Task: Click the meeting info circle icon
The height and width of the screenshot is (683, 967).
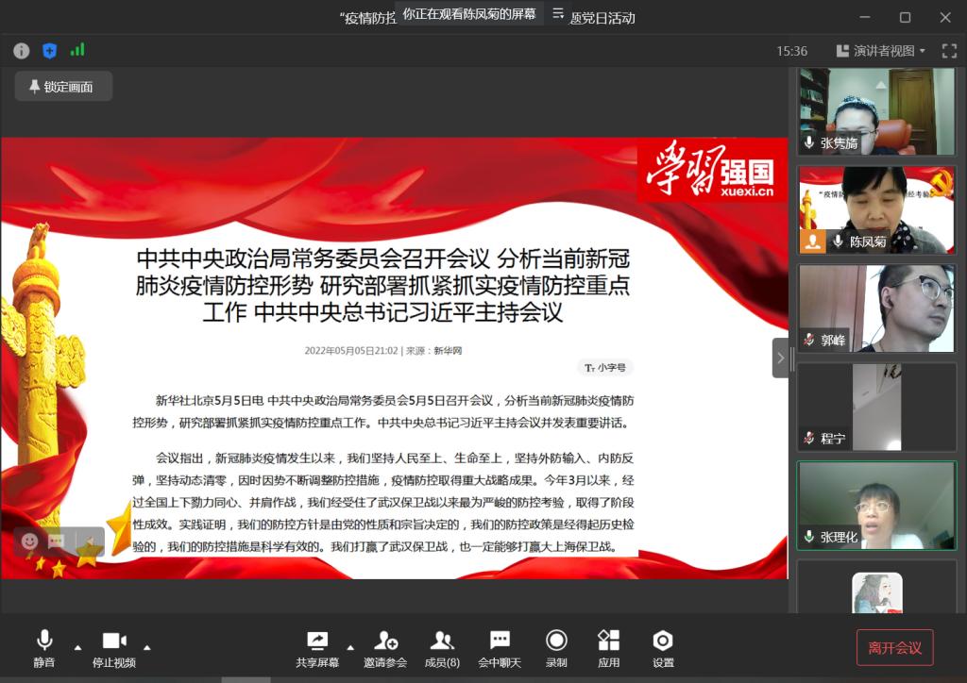Action: pos(21,51)
